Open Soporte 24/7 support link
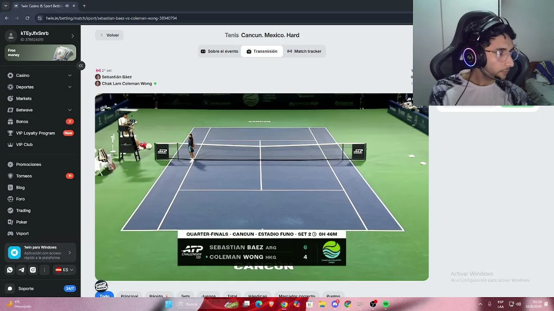The image size is (554, 311). (x=41, y=289)
